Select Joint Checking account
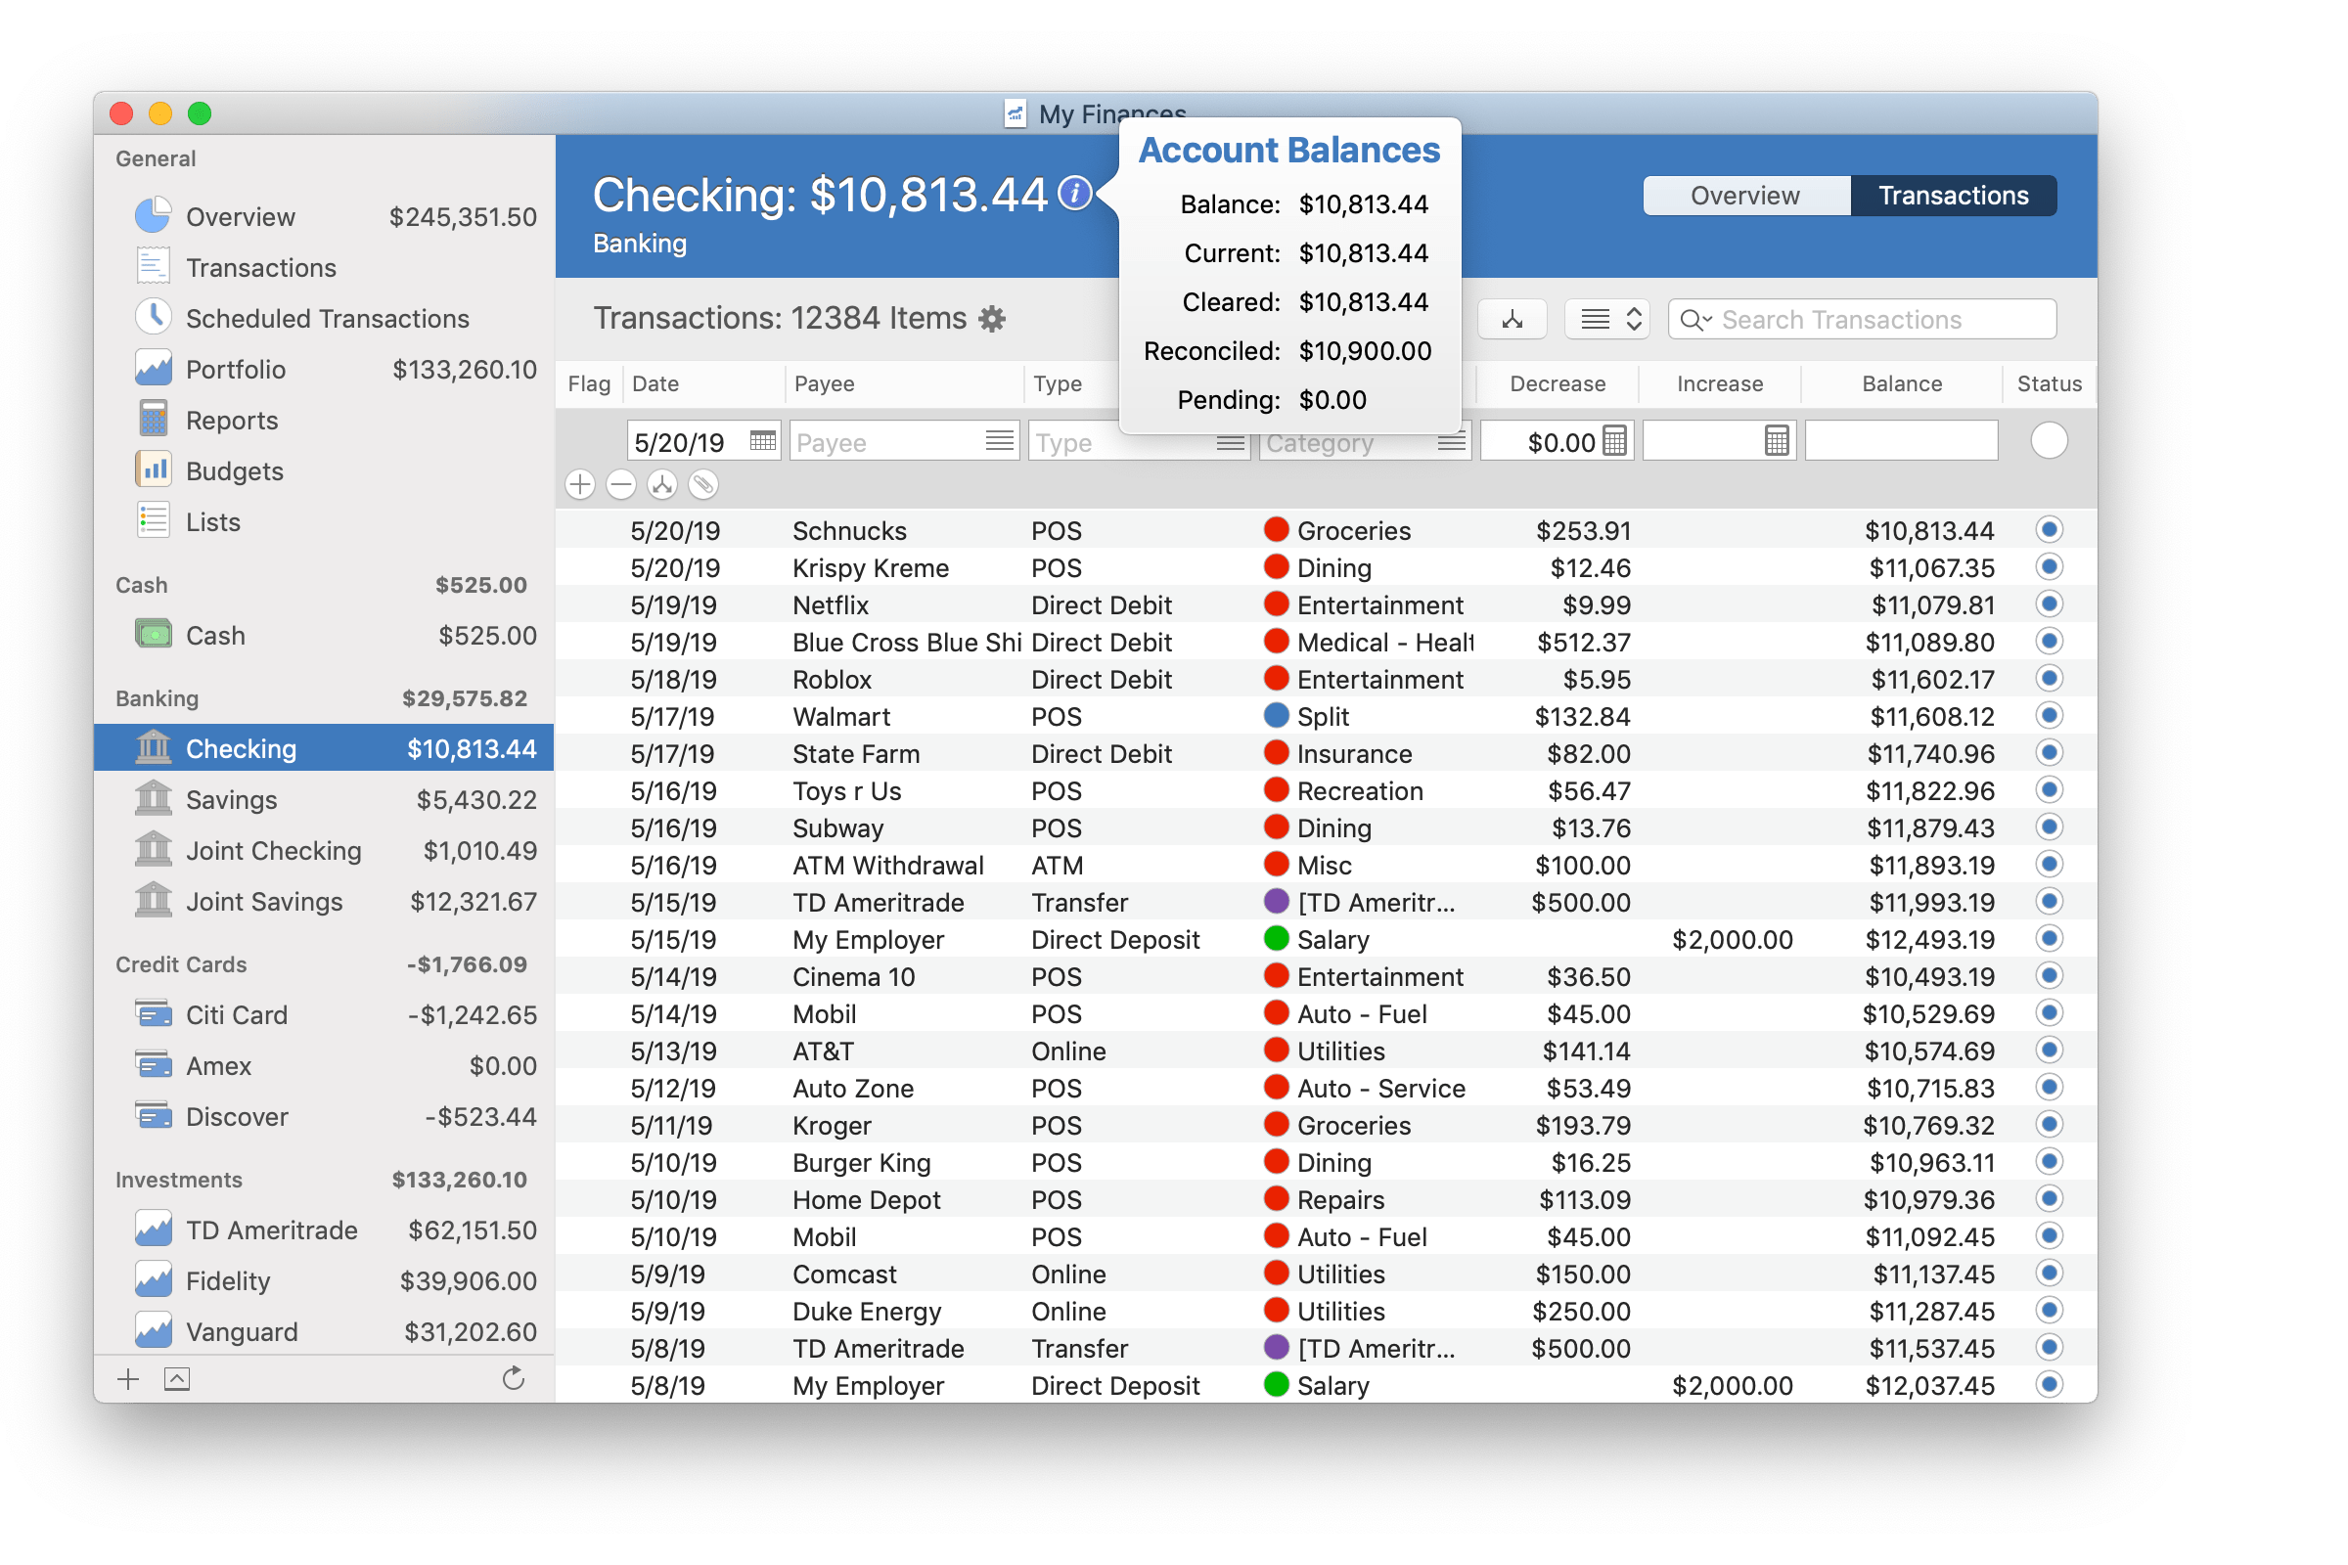Image resolution: width=2348 pixels, height=1565 pixels. coord(325,850)
